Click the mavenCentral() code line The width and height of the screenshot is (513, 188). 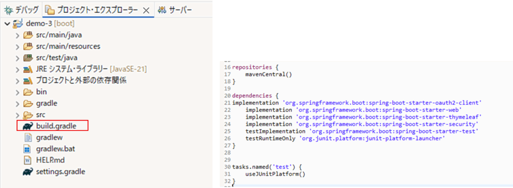coord(269,74)
